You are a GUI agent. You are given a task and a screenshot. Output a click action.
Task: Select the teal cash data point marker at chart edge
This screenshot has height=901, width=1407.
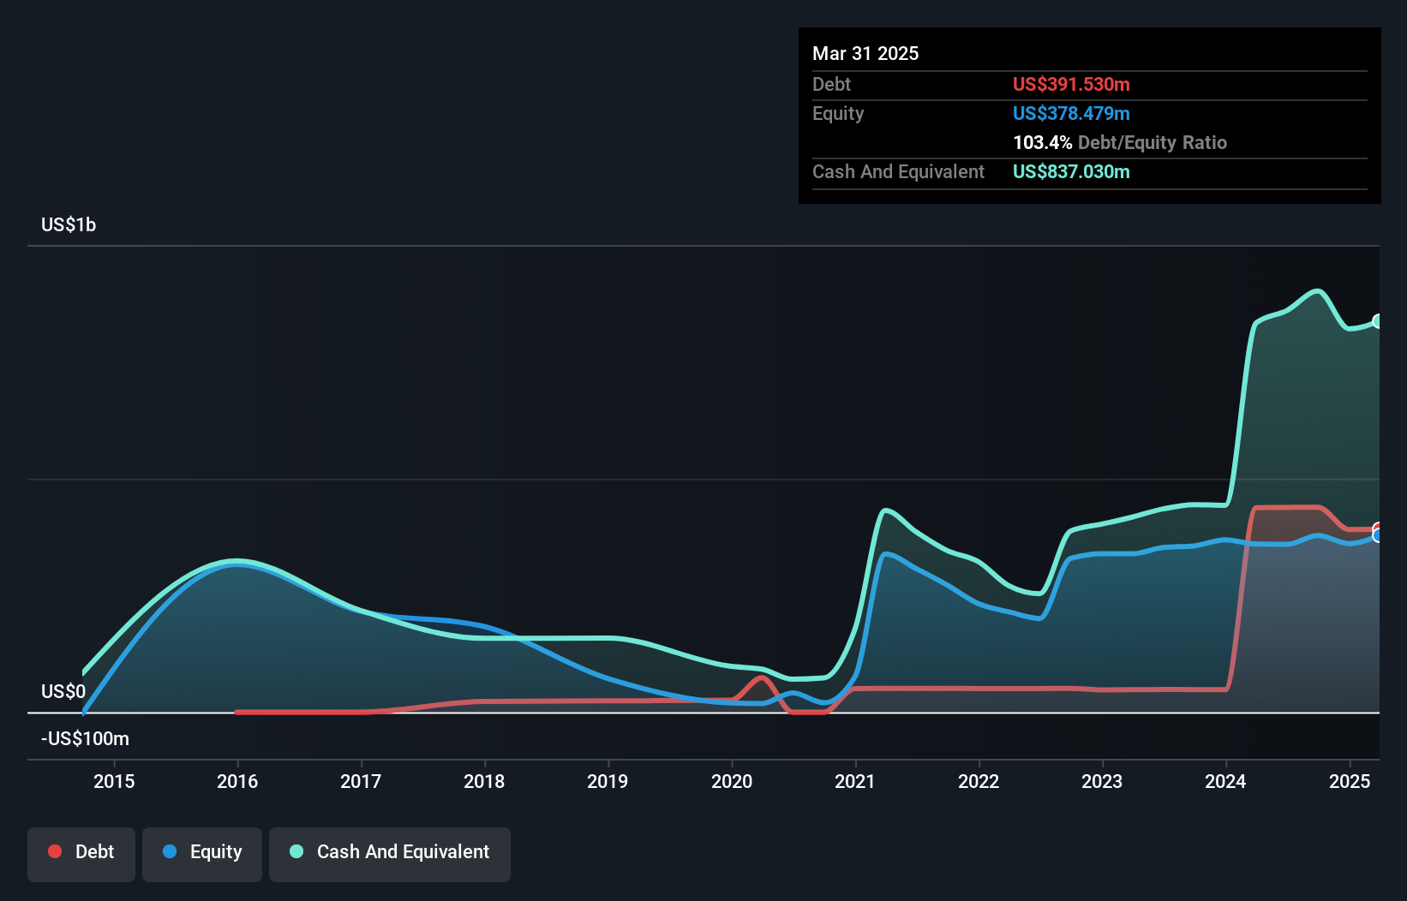[x=1378, y=321]
